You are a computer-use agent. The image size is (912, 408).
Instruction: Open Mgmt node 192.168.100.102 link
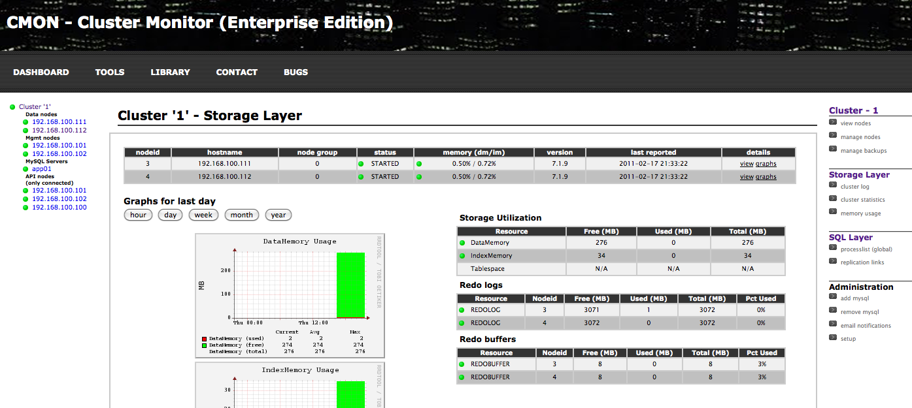click(x=59, y=154)
